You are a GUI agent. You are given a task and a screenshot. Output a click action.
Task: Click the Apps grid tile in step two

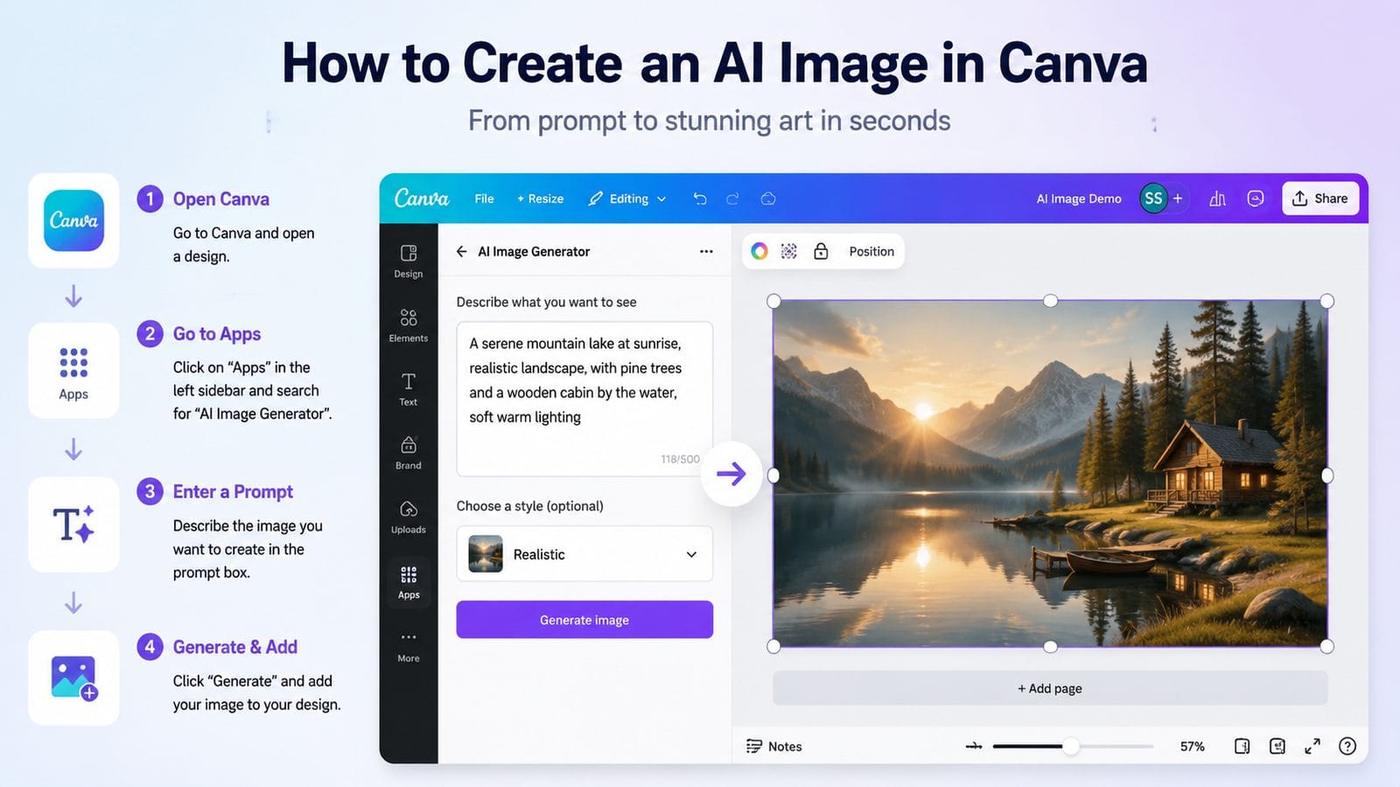pos(73,371)
